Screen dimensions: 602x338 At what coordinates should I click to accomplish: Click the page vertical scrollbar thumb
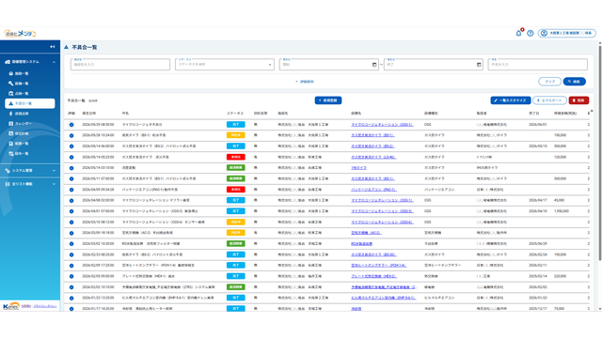pyautogui.click(x=600, y=153)
